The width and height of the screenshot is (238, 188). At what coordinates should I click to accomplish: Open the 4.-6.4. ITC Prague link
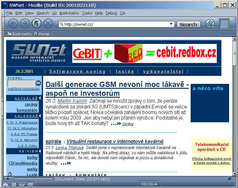24,134
